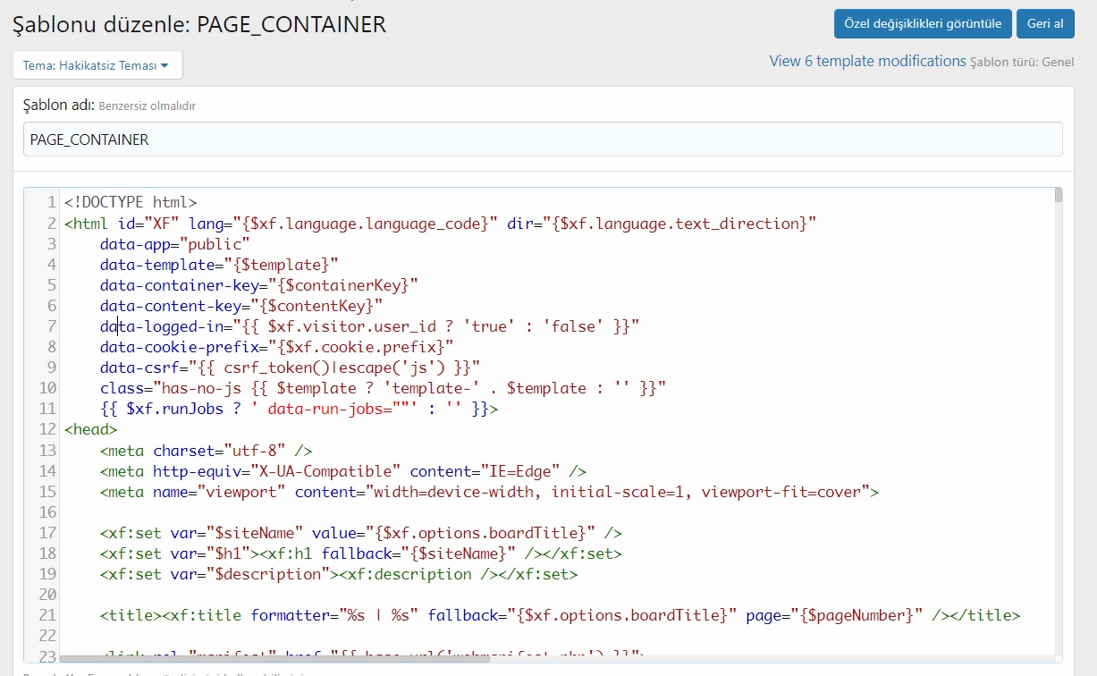1097x676 pixels.
Task: Click the data-template attribute line
Action: point(219,264)
